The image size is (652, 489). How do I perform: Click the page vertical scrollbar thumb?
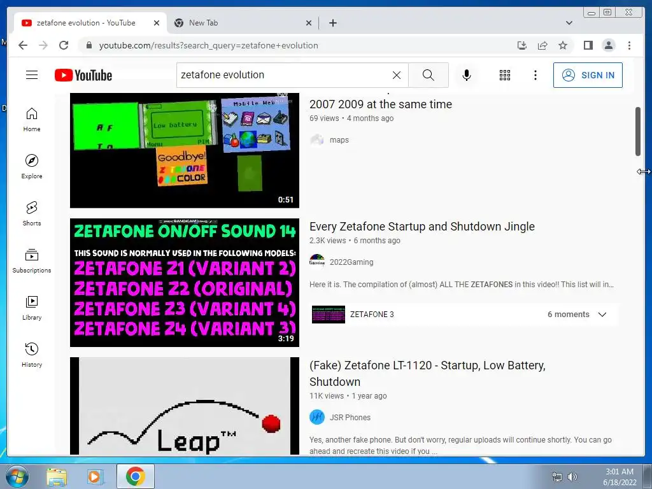(638, 131)
